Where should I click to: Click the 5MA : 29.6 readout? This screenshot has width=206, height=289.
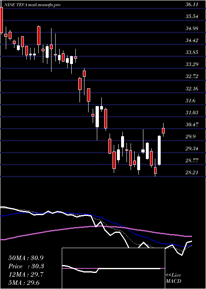[24, 282]
